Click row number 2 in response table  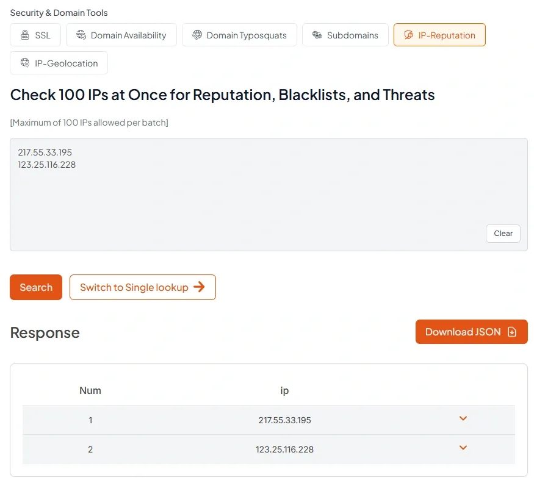(90, 449)
